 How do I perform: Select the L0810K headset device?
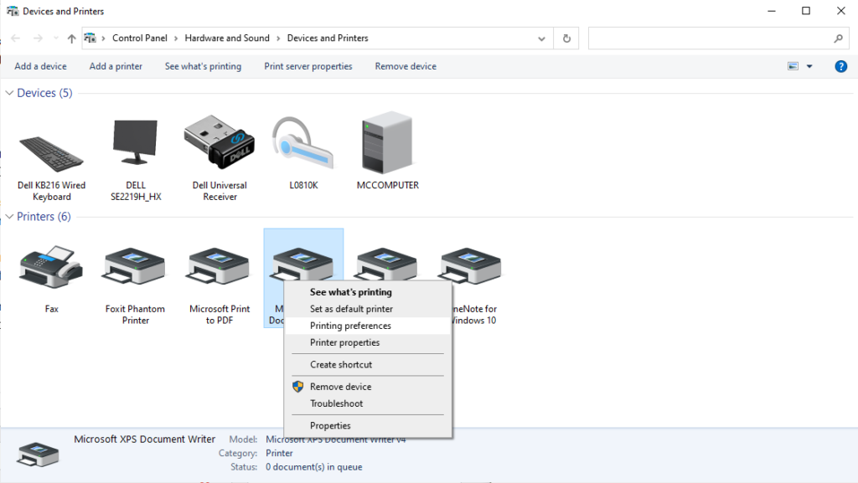click(302, 146)
